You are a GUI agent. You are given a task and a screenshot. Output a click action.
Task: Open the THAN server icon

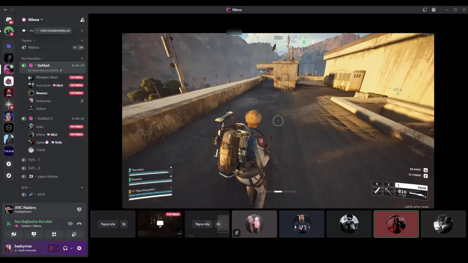coord(9,151)
